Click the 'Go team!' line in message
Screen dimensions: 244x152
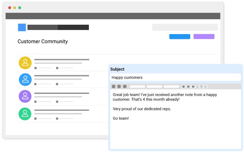(x=121, y=118)
